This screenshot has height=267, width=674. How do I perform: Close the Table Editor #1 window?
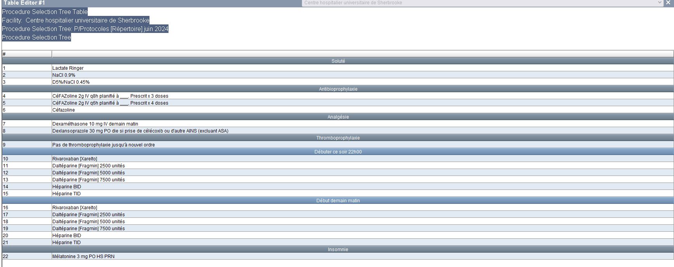click(668, 3)
